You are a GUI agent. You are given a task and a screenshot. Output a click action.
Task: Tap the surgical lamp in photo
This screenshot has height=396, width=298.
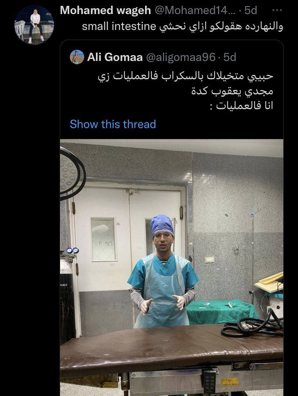[x=73, y=173]
